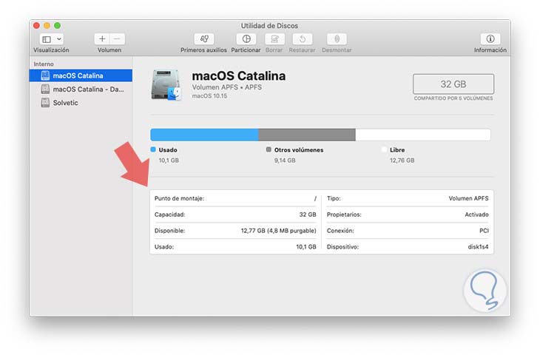Run Primeros auxilios stethoscope icon
540x355 pixels.
coord(204,39)
